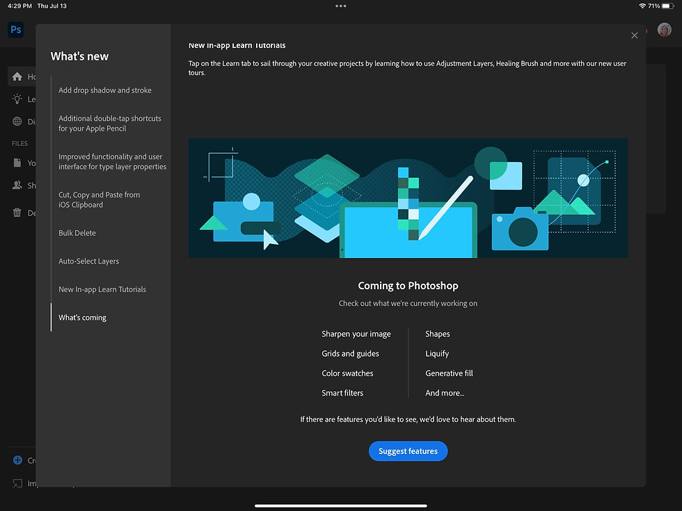
Task: Tap the Check out what we're currently working on subtitle
Action: [x=408, y=303]
